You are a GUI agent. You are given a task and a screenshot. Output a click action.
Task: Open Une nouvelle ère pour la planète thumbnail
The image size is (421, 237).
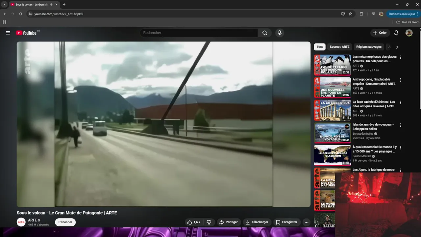pyautogui.click(x=333, y=88)
